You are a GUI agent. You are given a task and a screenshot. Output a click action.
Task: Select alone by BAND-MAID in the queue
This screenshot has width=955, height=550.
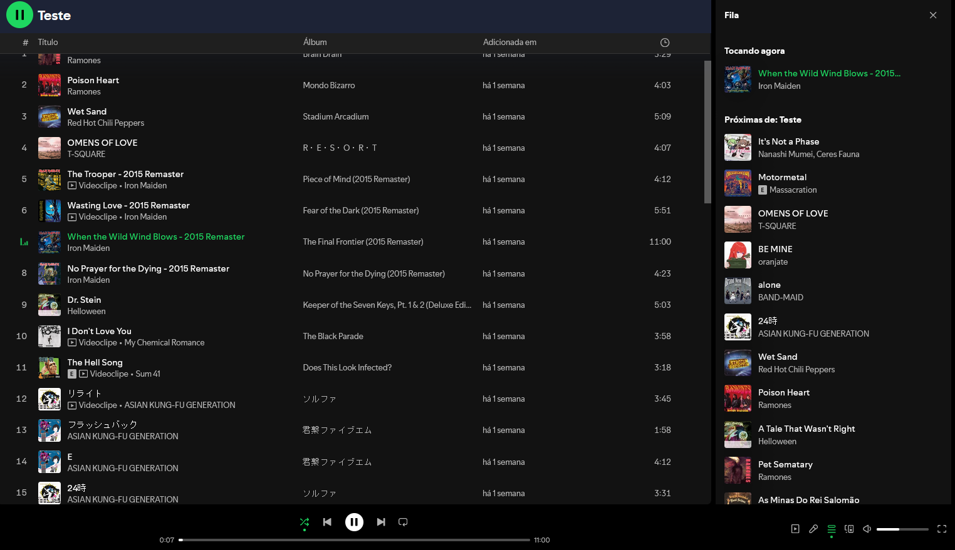(770, 285)
